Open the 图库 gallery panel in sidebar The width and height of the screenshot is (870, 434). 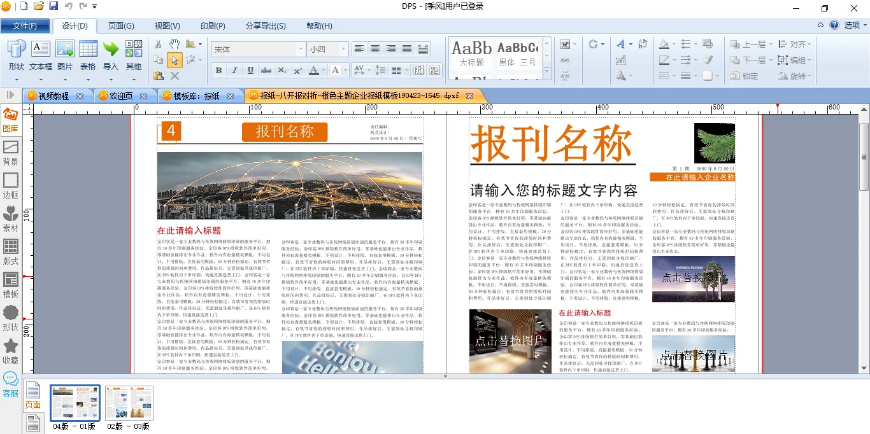click(11, 120)
